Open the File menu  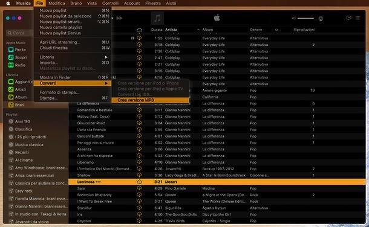point(39,3)
